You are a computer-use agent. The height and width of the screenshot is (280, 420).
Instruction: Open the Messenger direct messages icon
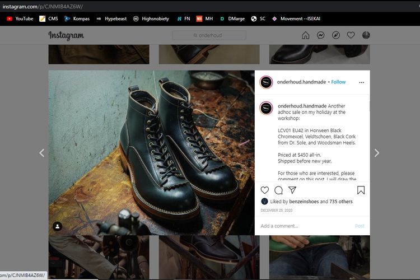[320, 35]
